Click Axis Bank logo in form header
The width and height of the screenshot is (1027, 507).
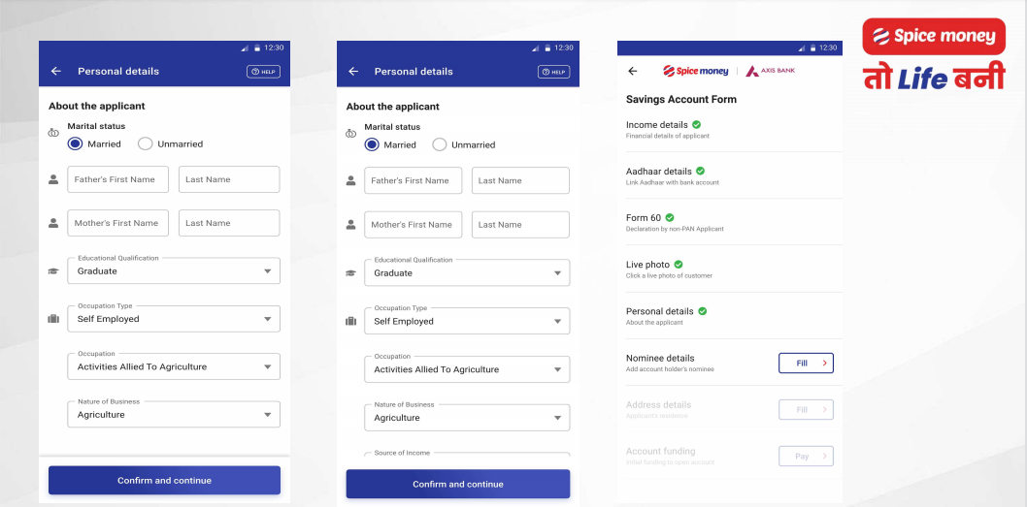[x=771, y=71]
